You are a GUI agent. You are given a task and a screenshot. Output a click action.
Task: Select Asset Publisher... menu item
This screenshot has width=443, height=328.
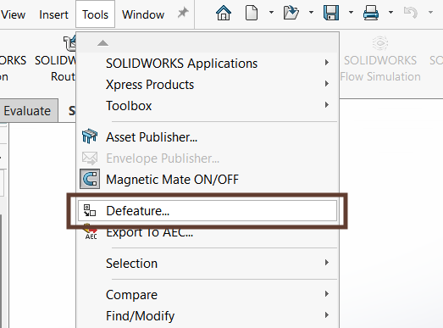(208, 136)
